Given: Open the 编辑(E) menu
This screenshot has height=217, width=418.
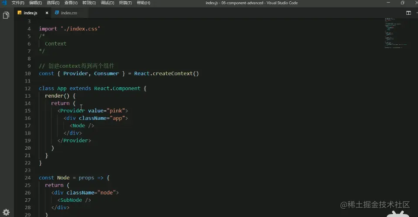Looking at the screenshot, I should [35, 3].
